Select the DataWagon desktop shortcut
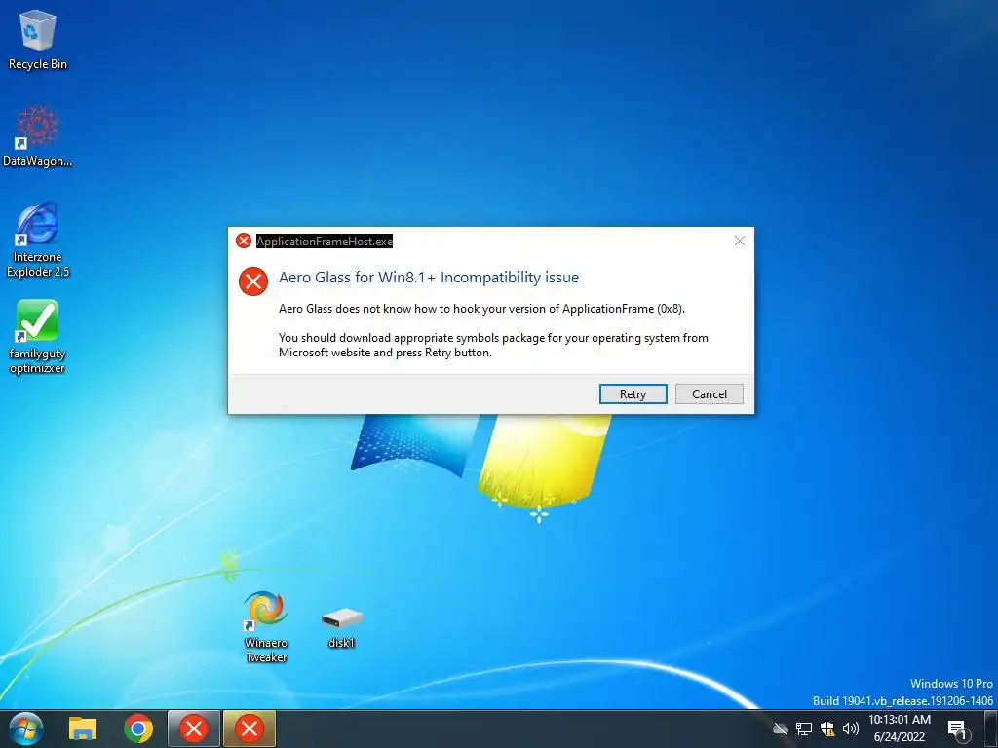This screenshot has height=748, width=998. 38,136
